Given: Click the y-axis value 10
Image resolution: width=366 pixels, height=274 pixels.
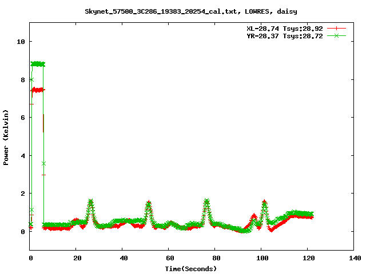Looking at the screenshot, I should [x=21, y=42].
